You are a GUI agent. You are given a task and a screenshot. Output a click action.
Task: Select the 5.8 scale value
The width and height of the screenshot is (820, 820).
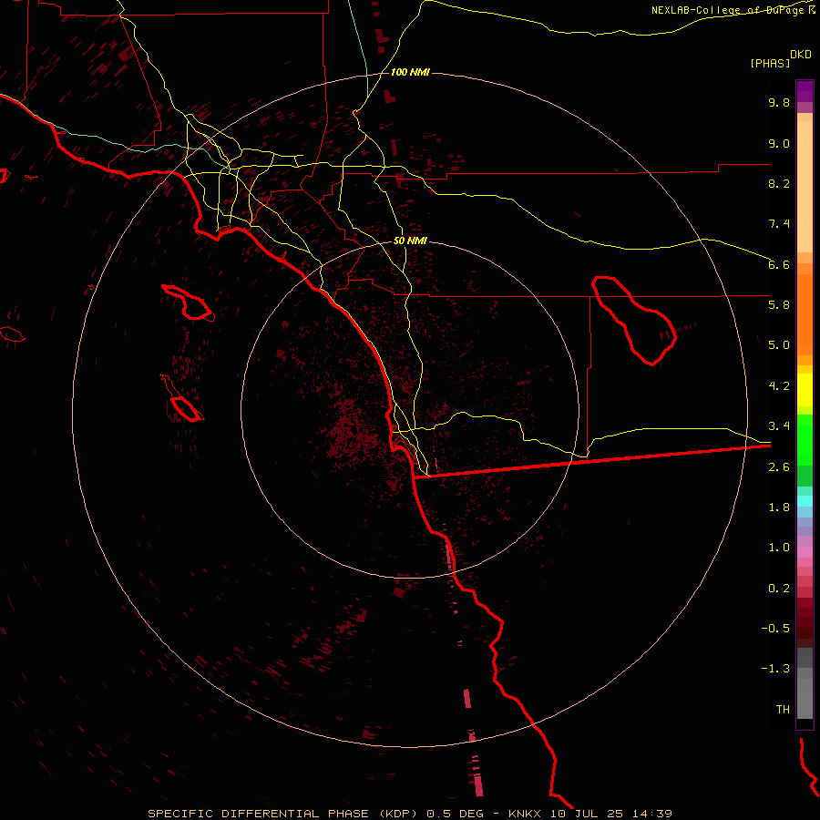[779, 305]
